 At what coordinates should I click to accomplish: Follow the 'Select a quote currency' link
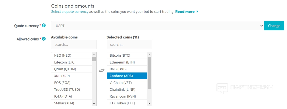coord(70,12)
